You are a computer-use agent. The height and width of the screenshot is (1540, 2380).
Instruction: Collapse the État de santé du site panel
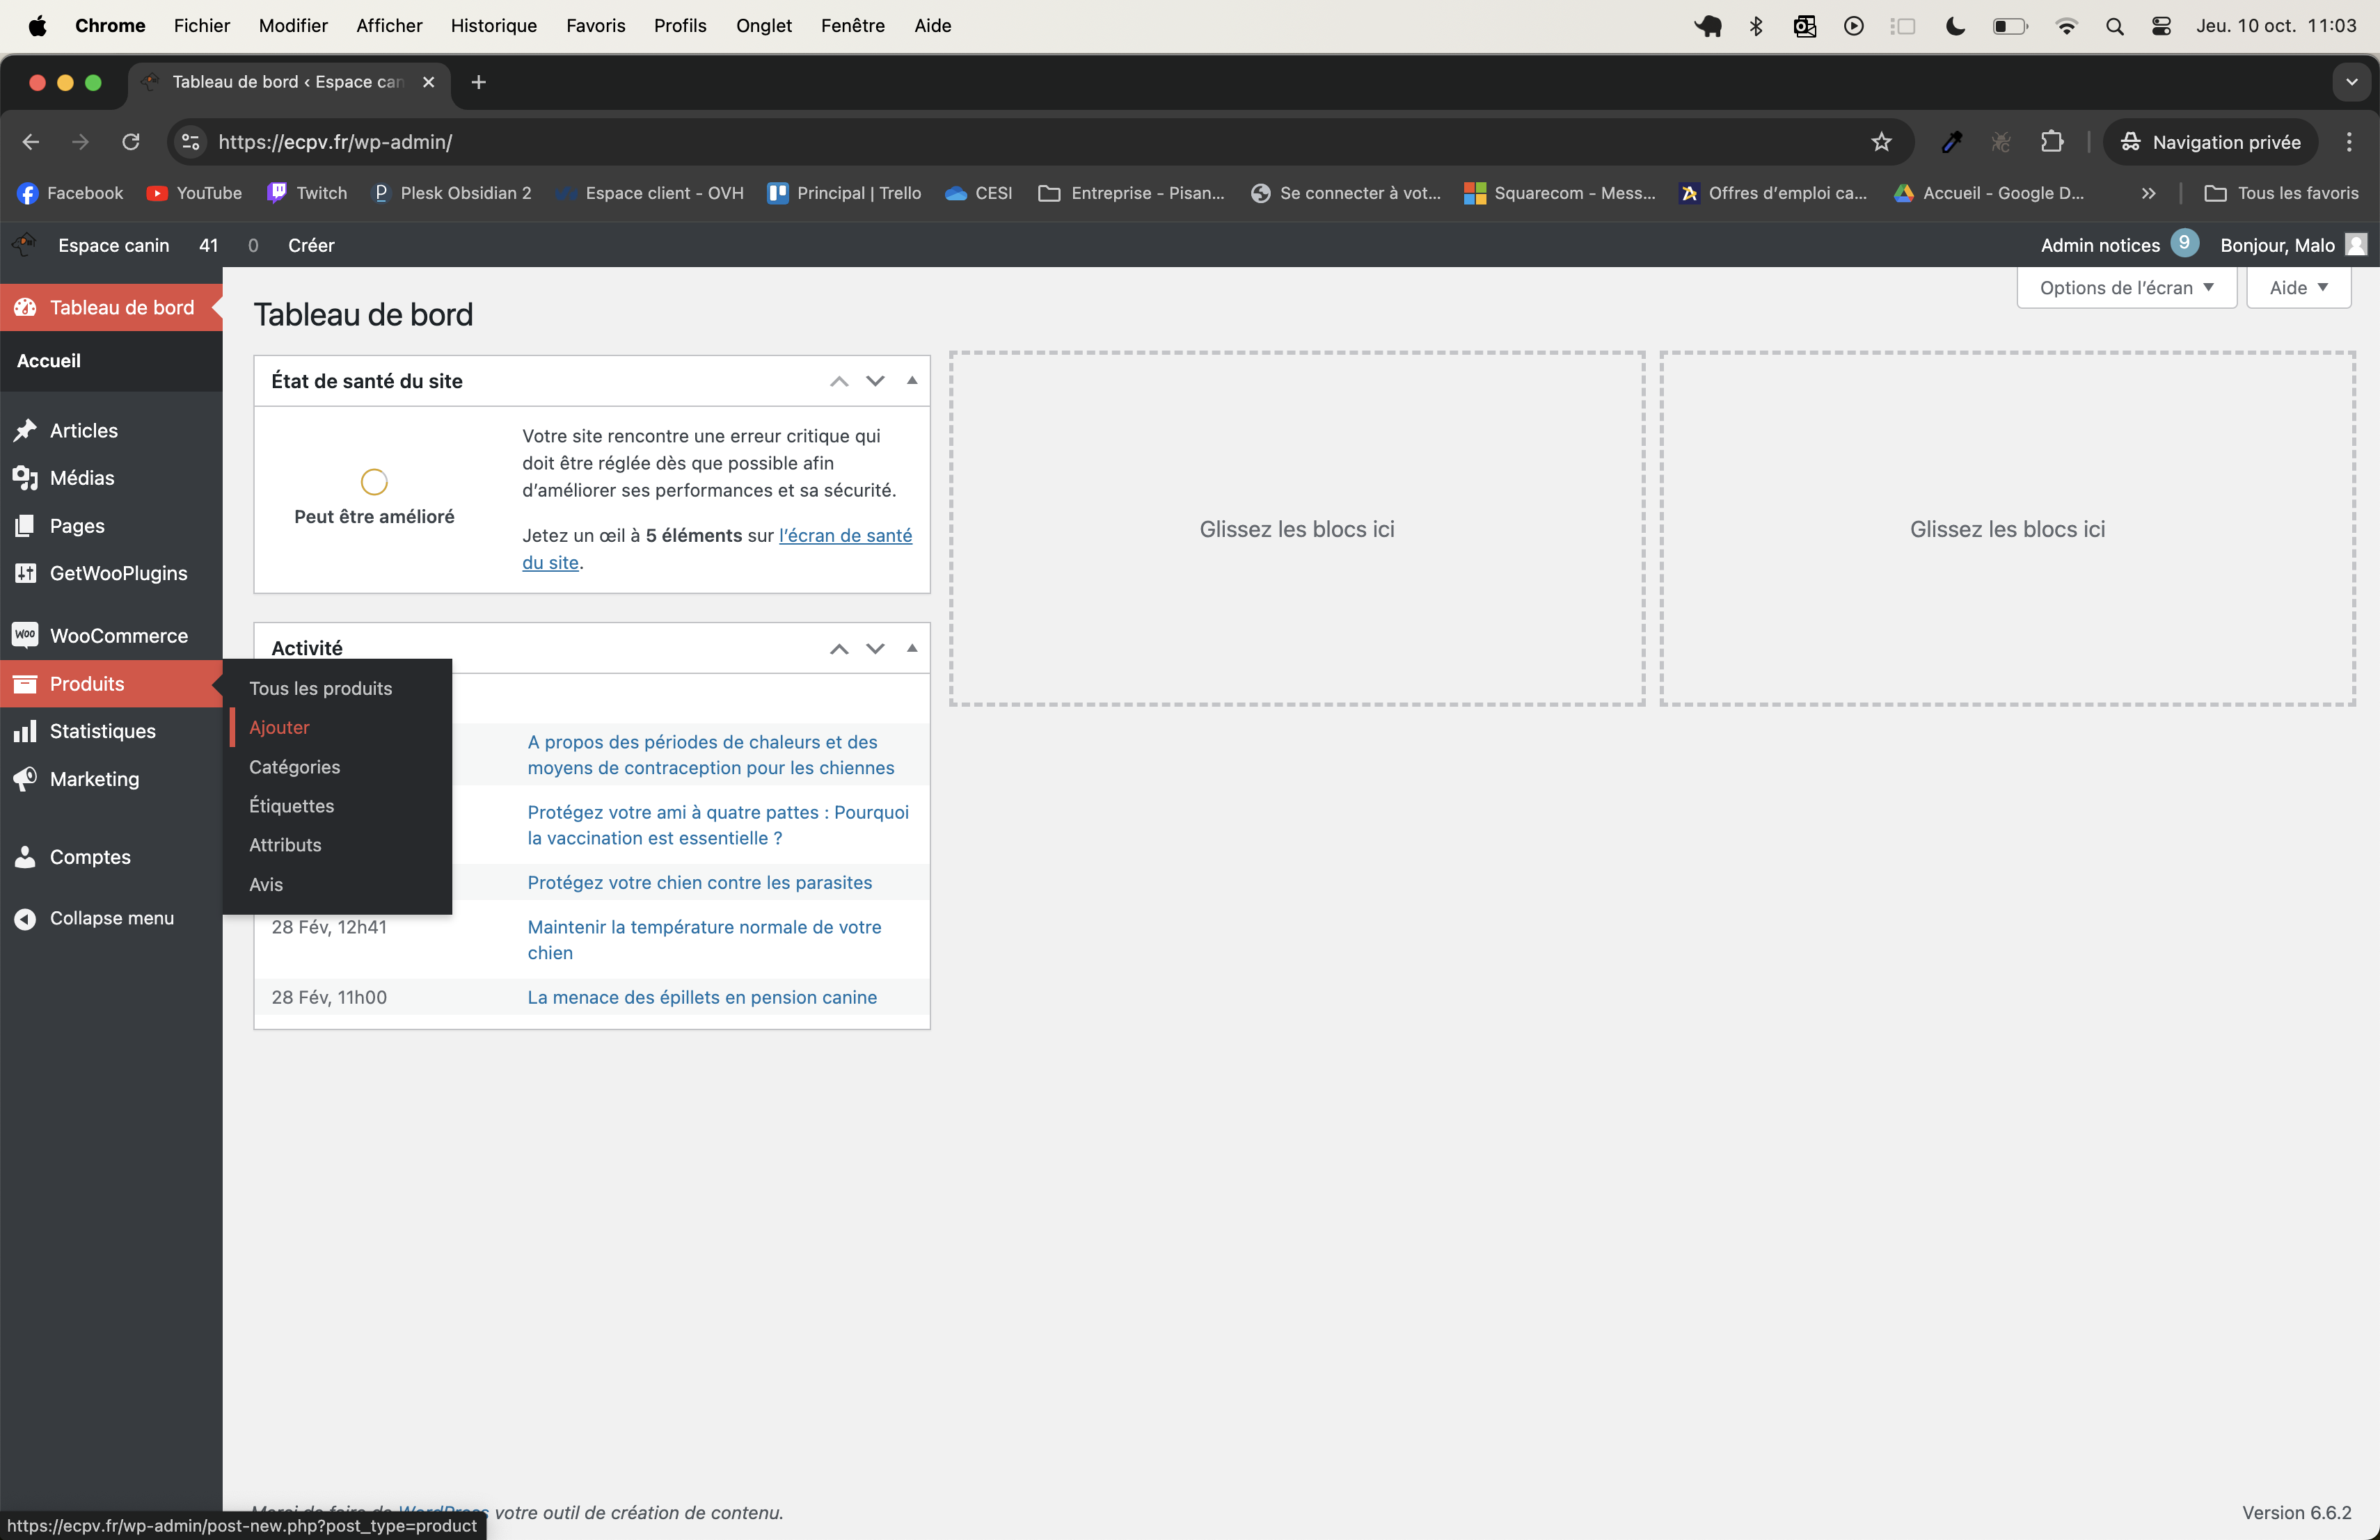911,380
